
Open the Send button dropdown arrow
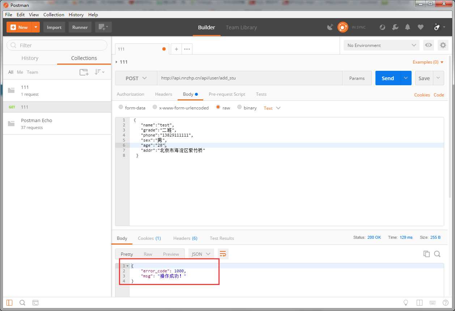(x=406, y=78)
